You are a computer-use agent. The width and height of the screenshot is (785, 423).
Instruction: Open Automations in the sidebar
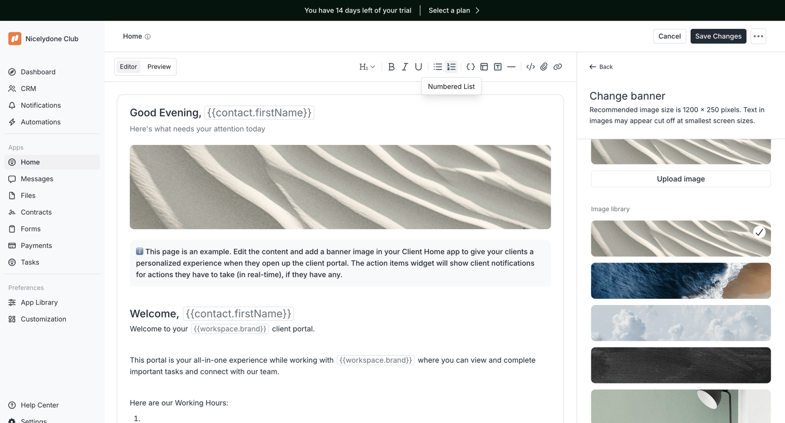pyautogui.click(x=52, y=122)
